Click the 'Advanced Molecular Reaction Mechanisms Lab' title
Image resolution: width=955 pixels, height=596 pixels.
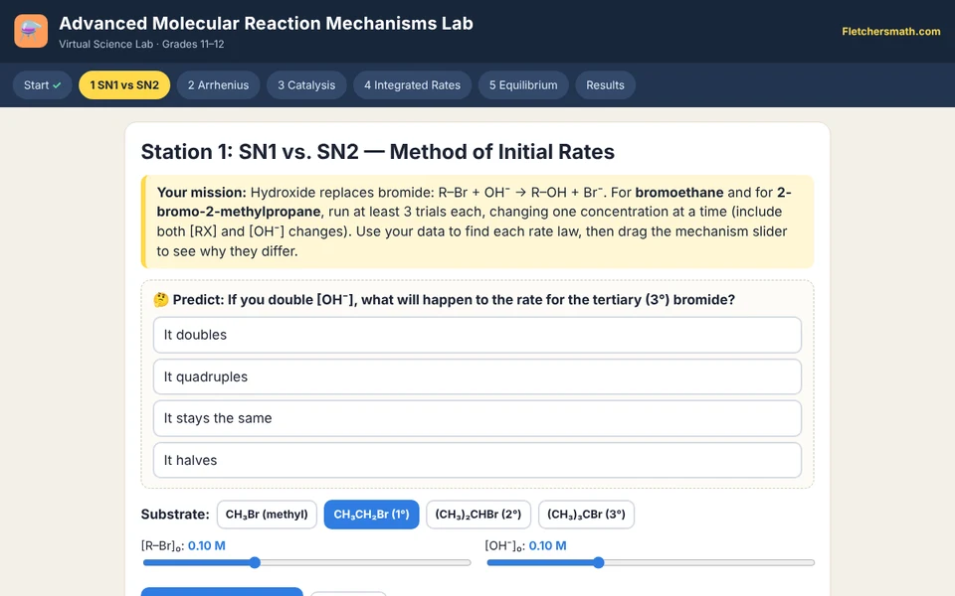(266, 23)
